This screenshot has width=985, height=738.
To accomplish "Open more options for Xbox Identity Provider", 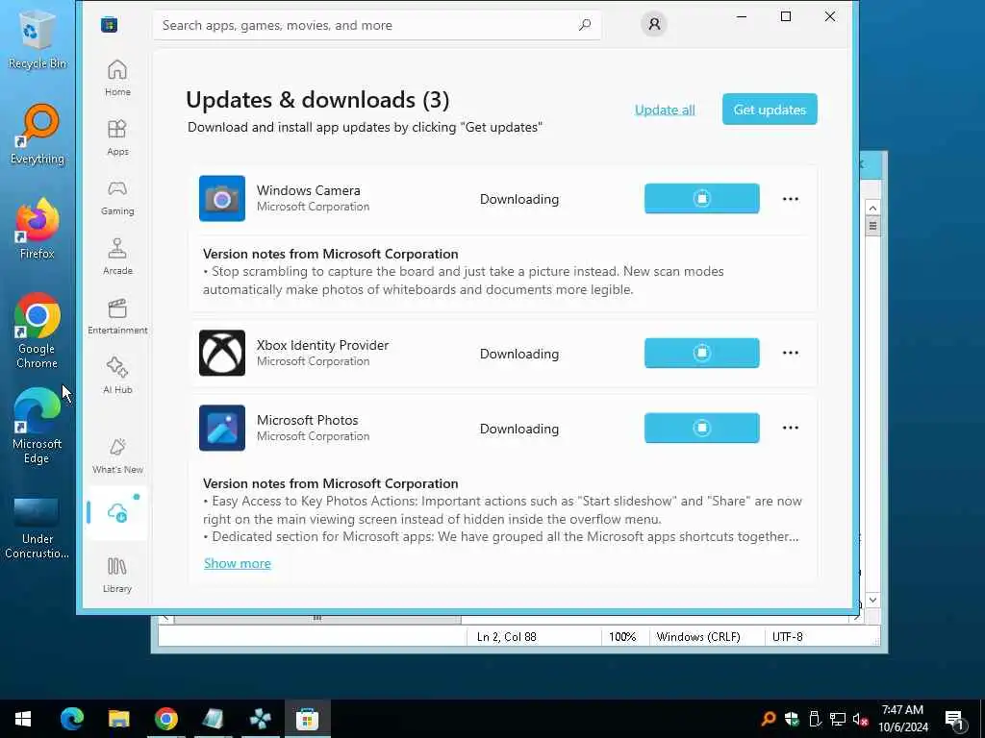I will [x=791, y=353].
